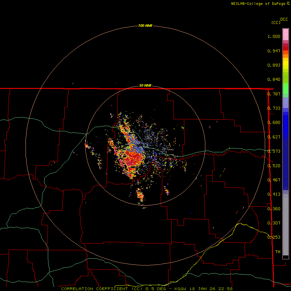
Task: Click the 50 NMI range ring label
Action: point(145,86)
